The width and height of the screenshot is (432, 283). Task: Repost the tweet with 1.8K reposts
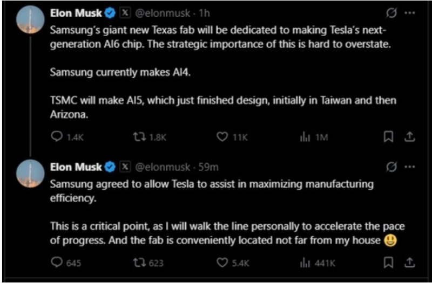(139, 137)
